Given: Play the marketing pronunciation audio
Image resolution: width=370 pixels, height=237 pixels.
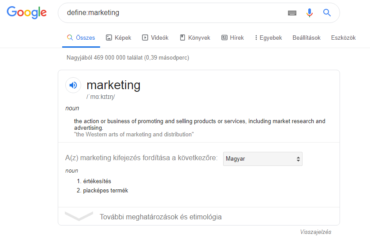Looking at the screenshot, I should (x=73, y=85).
